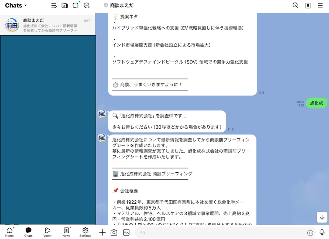
Task: Open the 商談まえだ chat in the list
Action: (47, 25)
